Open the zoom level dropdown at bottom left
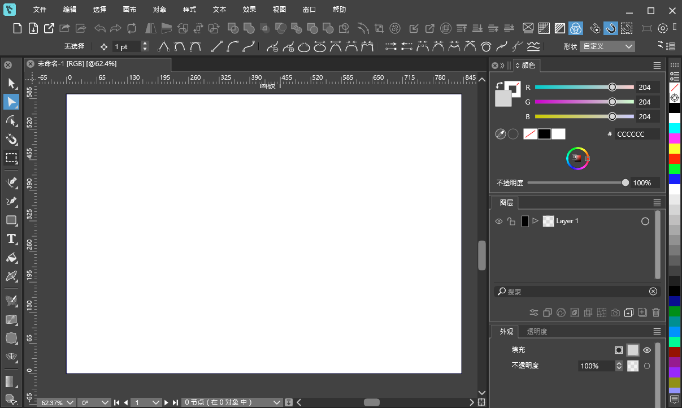This screenshot has height=408, width=682. (x=56, y=402)
